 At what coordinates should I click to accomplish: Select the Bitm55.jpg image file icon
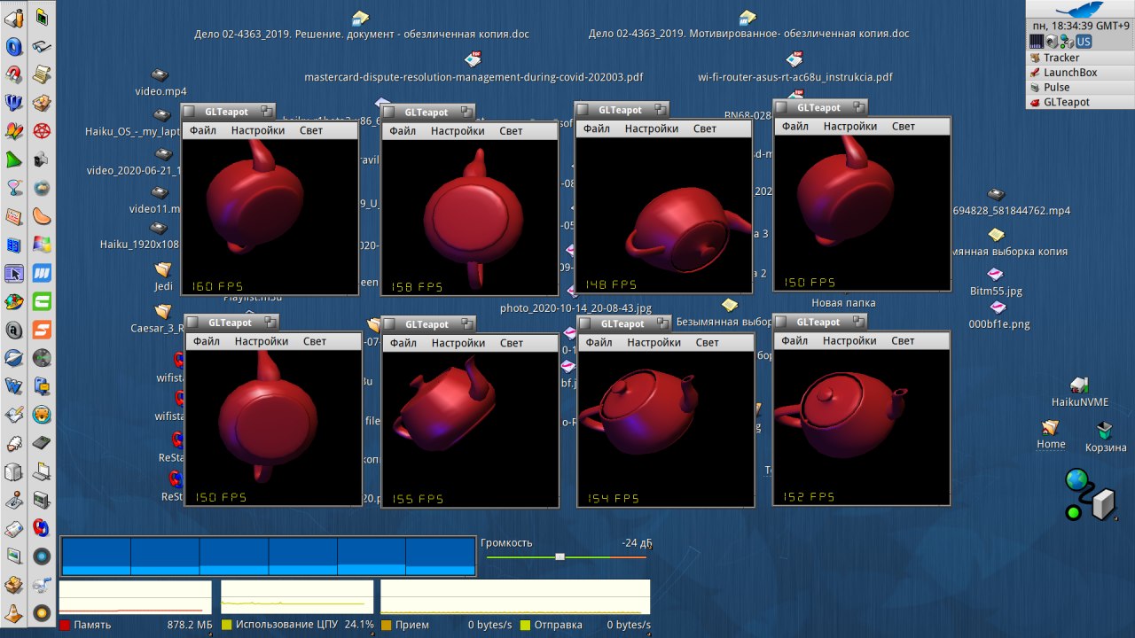click(996, 274)
